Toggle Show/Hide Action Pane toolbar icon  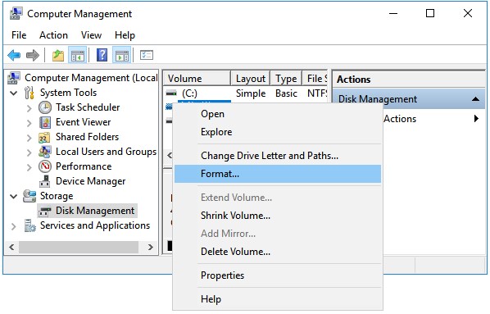point(121,56)
